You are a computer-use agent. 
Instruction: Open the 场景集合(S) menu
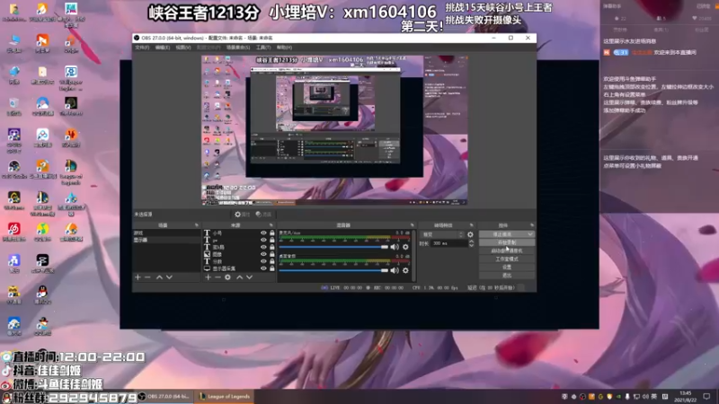pyautogui.click(x=238, y=48)
